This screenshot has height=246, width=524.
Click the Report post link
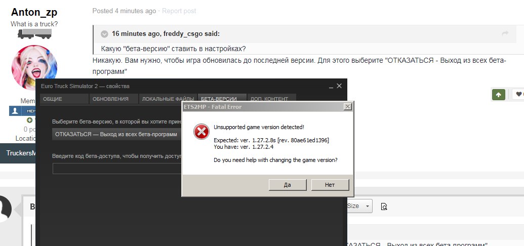pos(179,11)
